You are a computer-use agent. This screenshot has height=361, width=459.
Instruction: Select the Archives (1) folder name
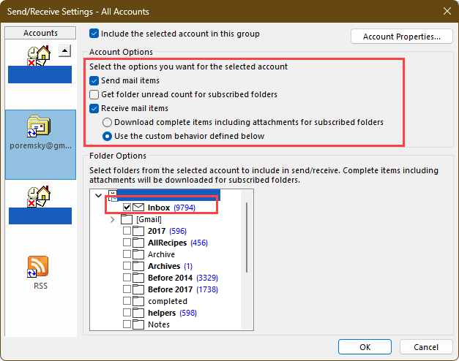(x=170, y=266)
